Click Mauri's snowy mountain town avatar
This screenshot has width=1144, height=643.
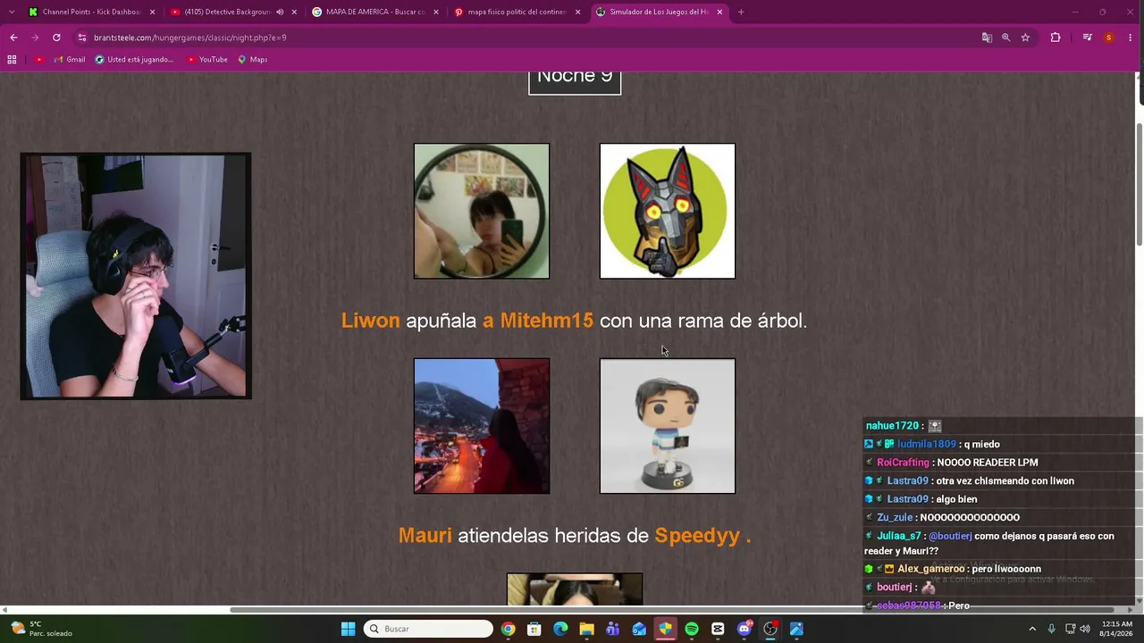482,426
